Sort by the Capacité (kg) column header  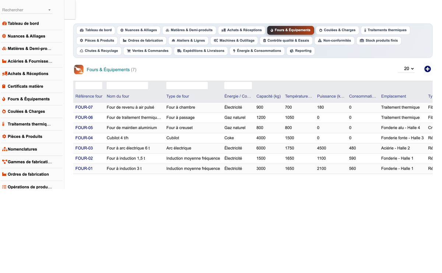click(269, 96)
